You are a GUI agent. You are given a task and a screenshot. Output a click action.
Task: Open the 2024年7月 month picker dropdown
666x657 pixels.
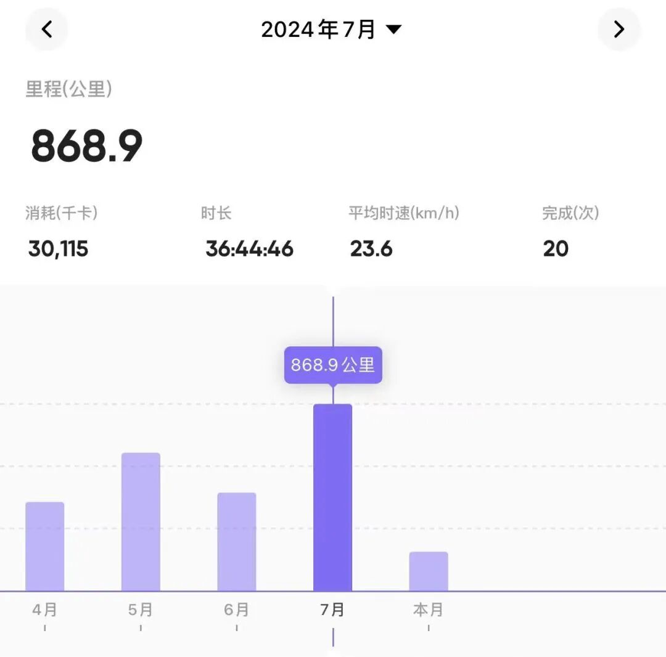click(x=318, y=29)
